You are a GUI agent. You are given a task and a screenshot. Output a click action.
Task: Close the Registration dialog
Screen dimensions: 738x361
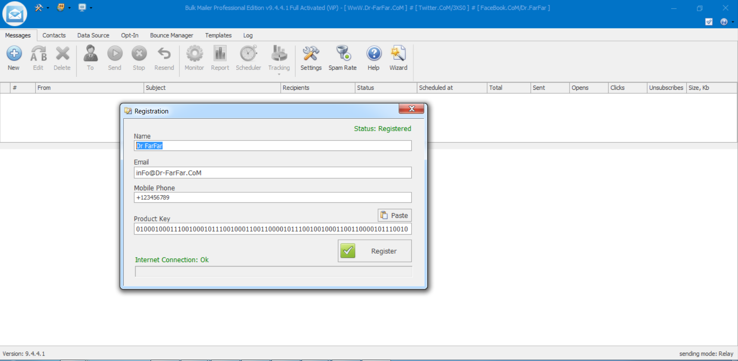[411, 109]
